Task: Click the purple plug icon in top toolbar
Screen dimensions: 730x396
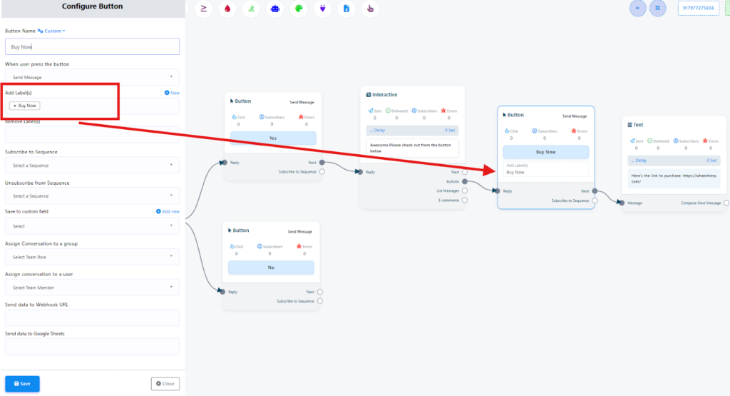Action: click(x=322, y=9)
